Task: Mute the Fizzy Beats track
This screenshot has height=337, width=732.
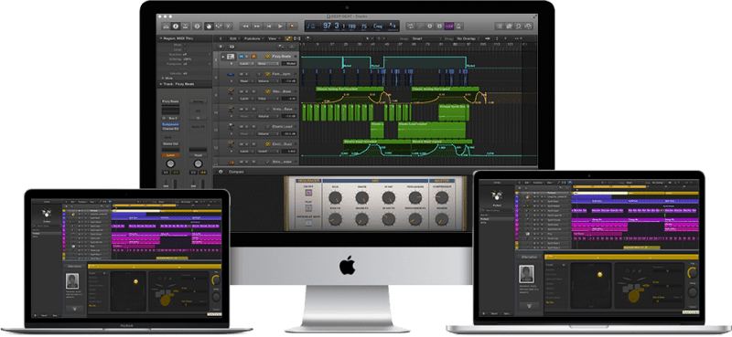Action: (x=242, y=57)
